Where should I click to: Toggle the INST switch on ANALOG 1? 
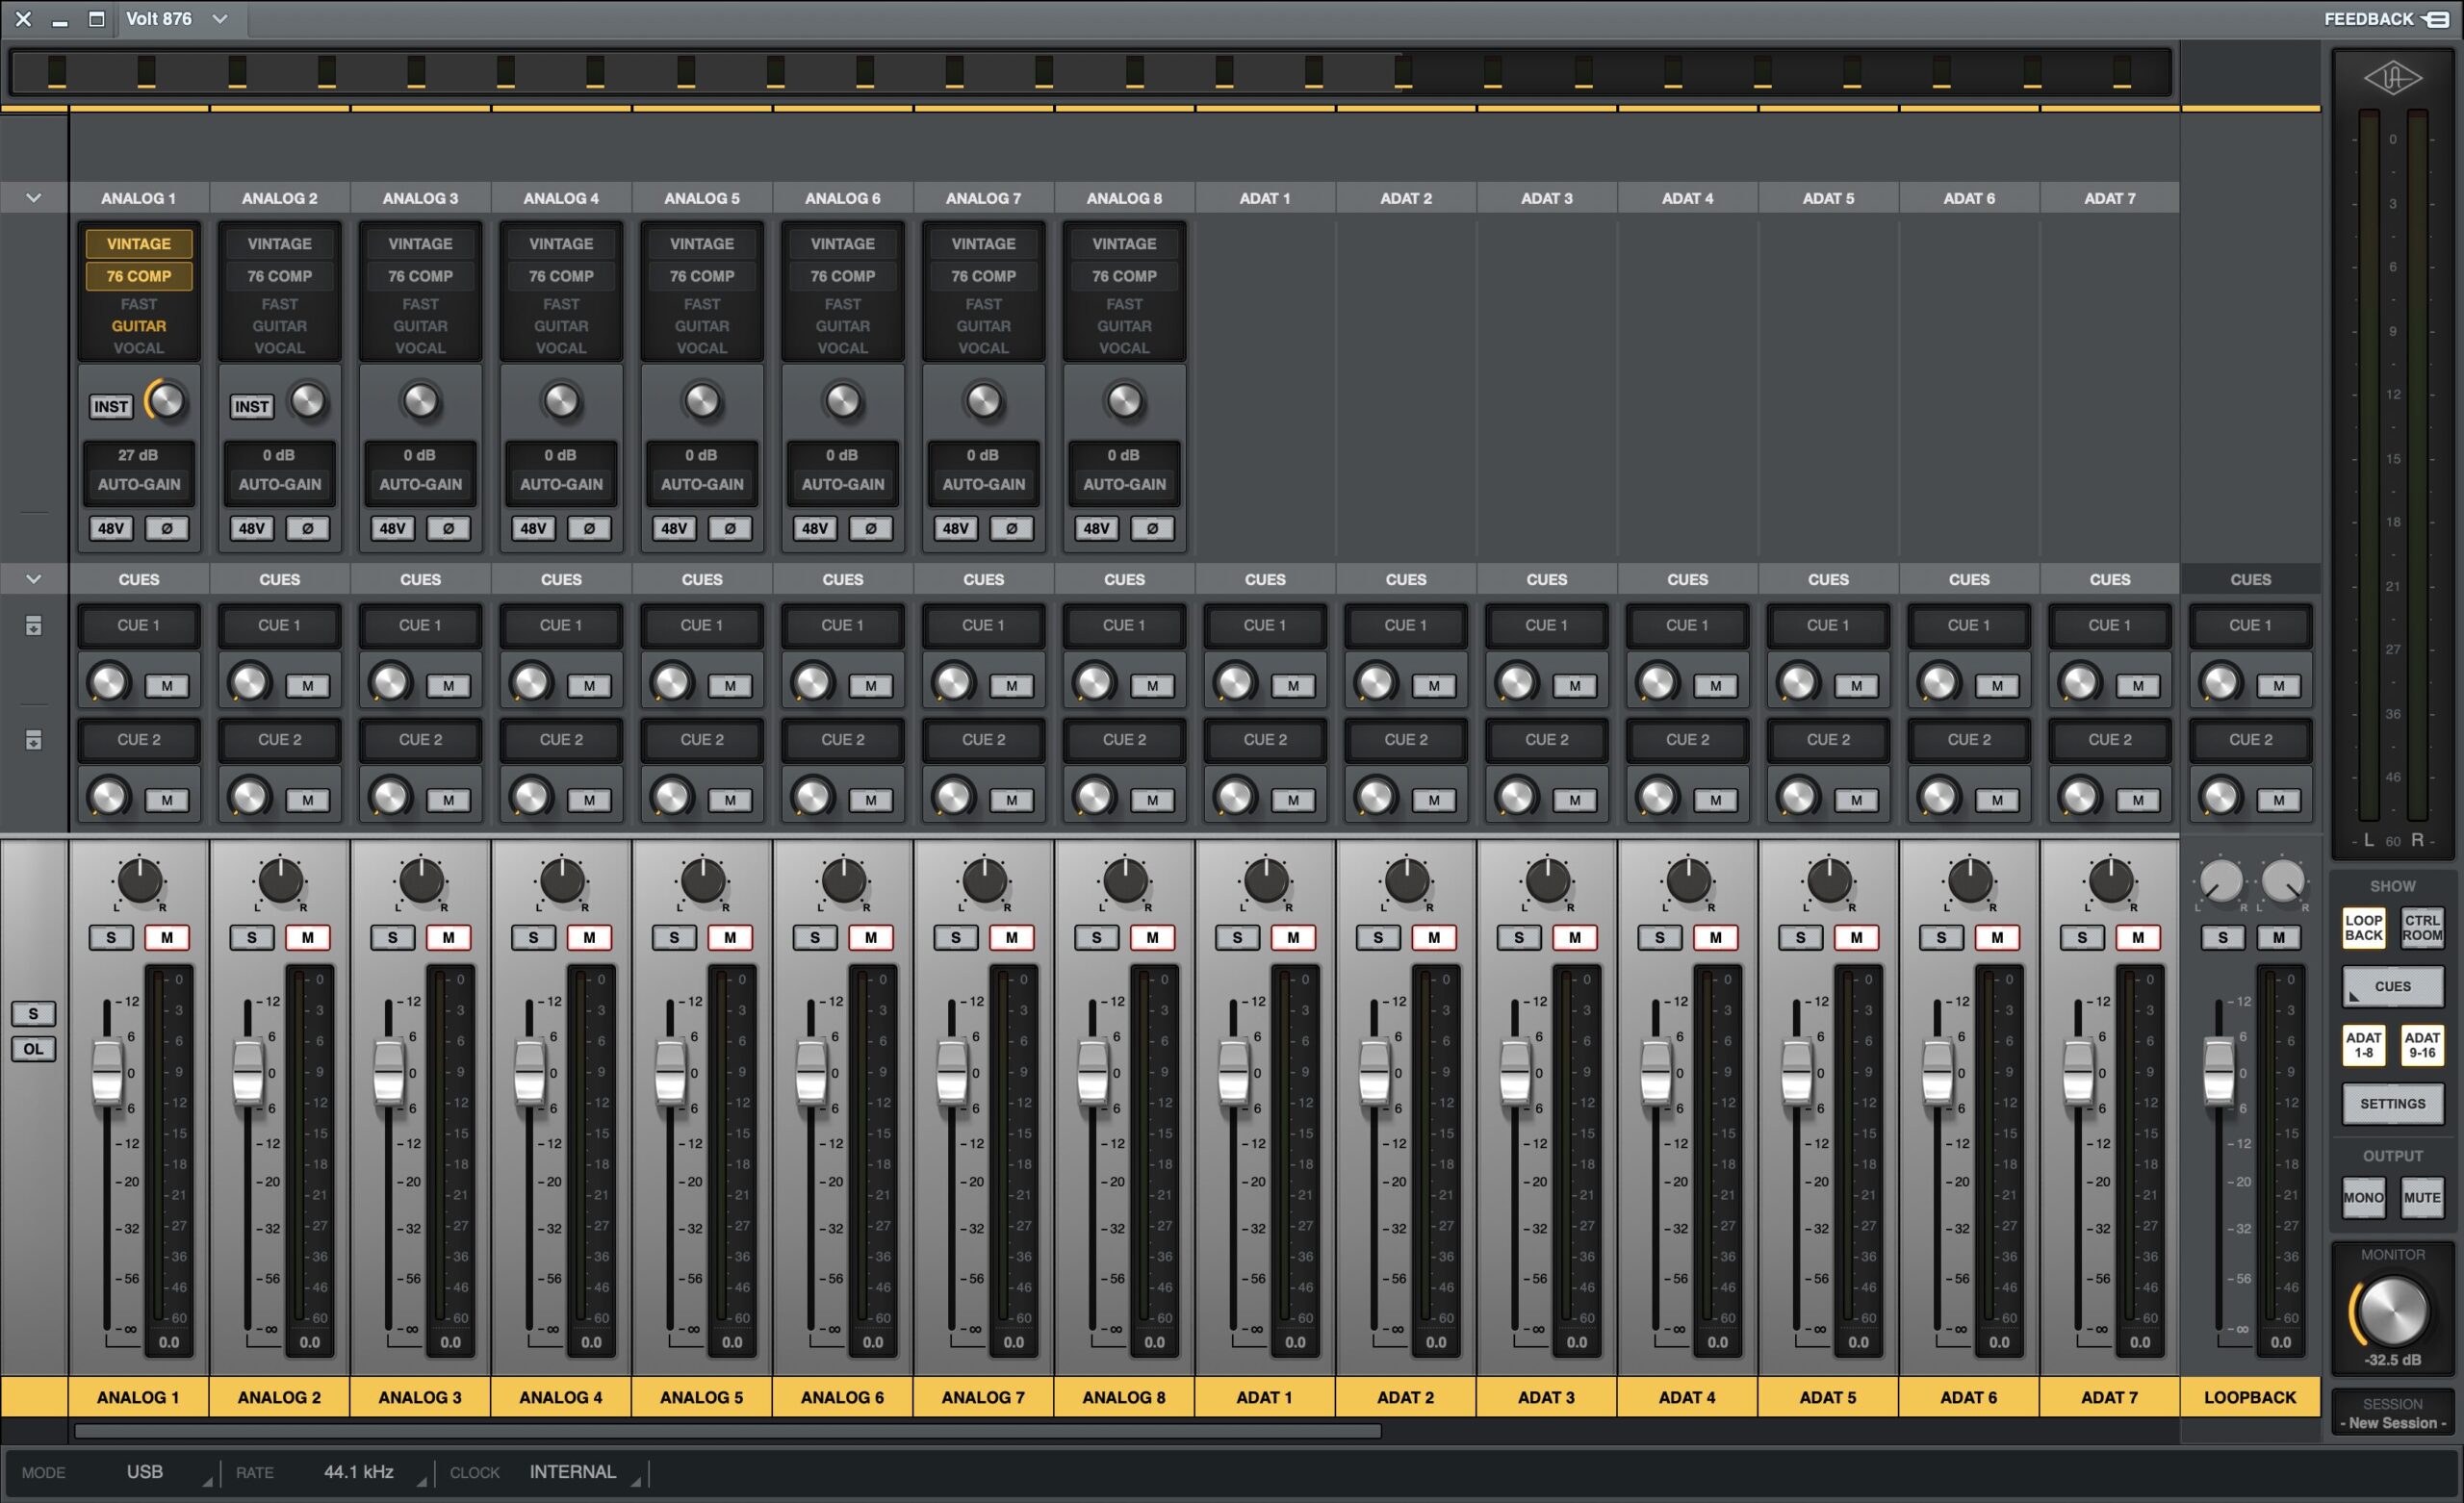coord(110,406)
